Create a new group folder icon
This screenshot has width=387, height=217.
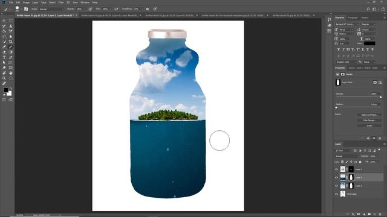(x=369, y=215)
